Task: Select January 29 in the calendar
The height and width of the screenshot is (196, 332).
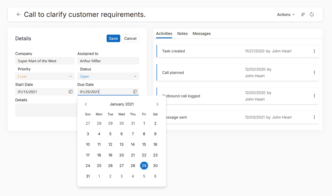Action: pyautogui.click(x=144, y=166)
